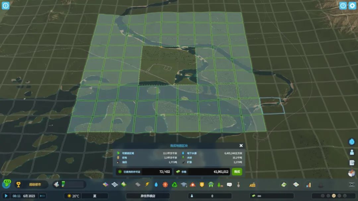The width and height of the screenshot is (358, 201).
Task: Click the 地下水源 groundwater row
Action: pos(212,153)
